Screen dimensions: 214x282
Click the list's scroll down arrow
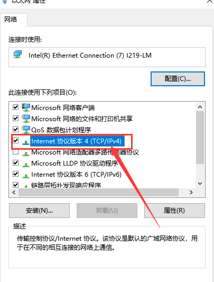(200, 184)
